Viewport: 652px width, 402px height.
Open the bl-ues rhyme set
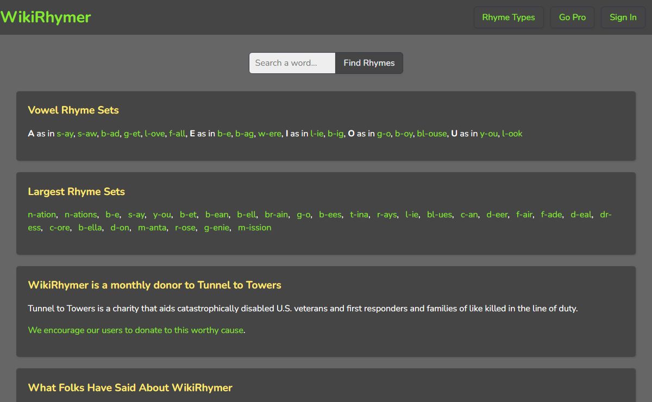(440, 215)
